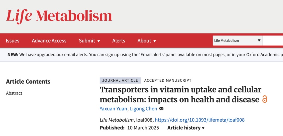Expand the Submit menu arrow
The image size is (283, 136).
pyautogui.click(x=99, y=41)
